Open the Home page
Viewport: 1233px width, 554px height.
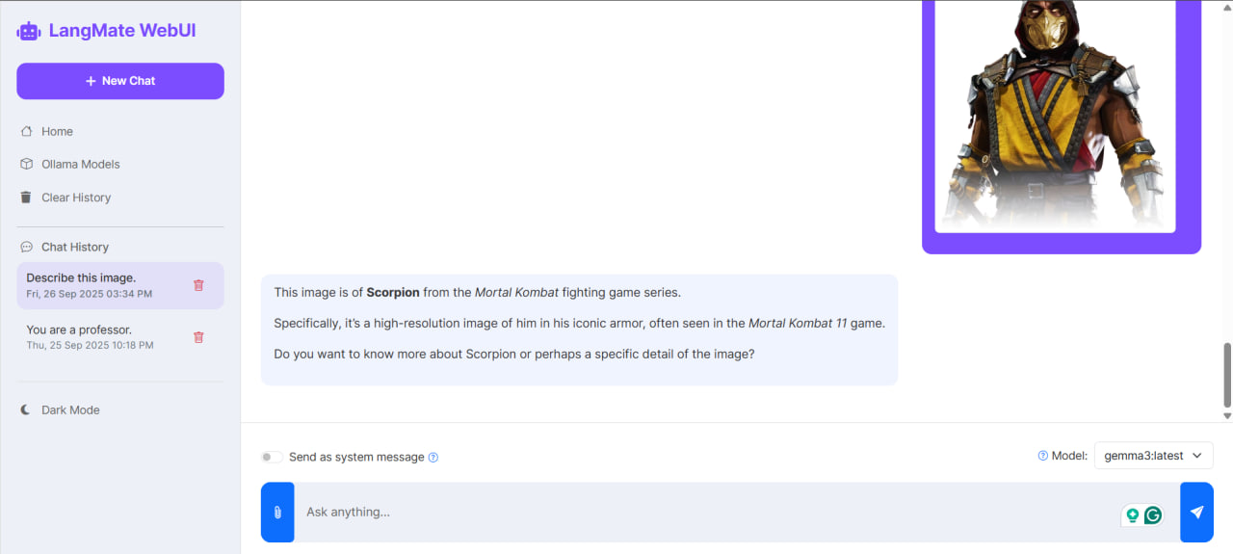(57, 132)
